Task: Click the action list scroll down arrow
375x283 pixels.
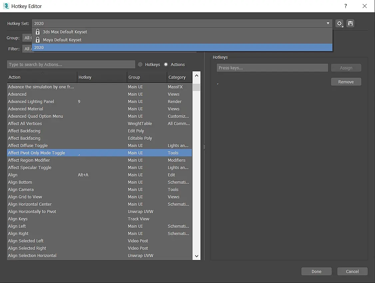Action: [196, 256]
